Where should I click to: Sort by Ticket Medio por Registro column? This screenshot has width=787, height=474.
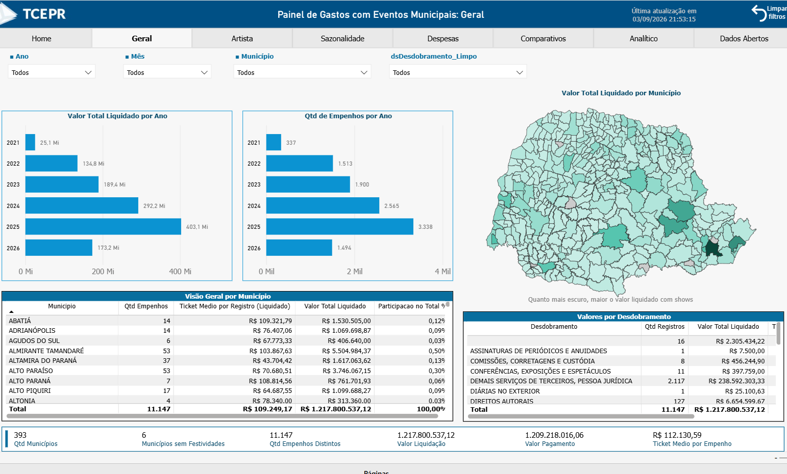point(235,306)
